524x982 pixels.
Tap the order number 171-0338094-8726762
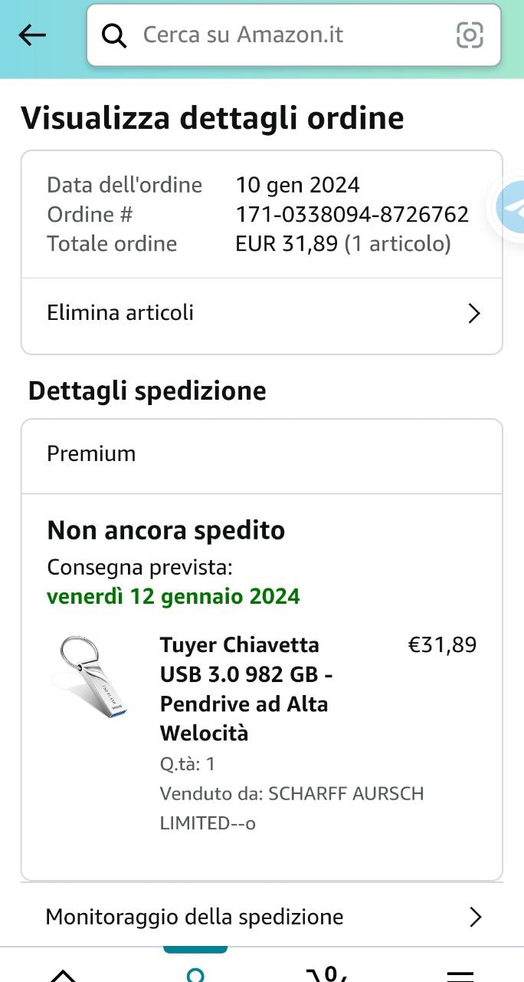click(352, 214)
